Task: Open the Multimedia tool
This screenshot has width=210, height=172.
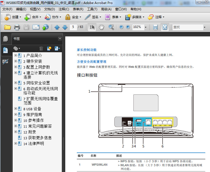Action: [135, 17]
